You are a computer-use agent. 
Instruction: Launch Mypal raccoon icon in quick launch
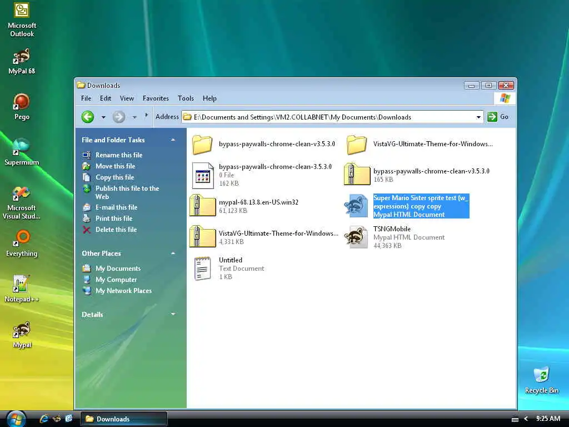57,419
